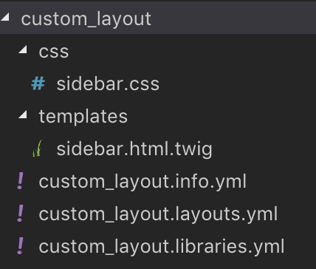
Task: Open custom_layout.libraries.yml file
Action: pos(162,247)
